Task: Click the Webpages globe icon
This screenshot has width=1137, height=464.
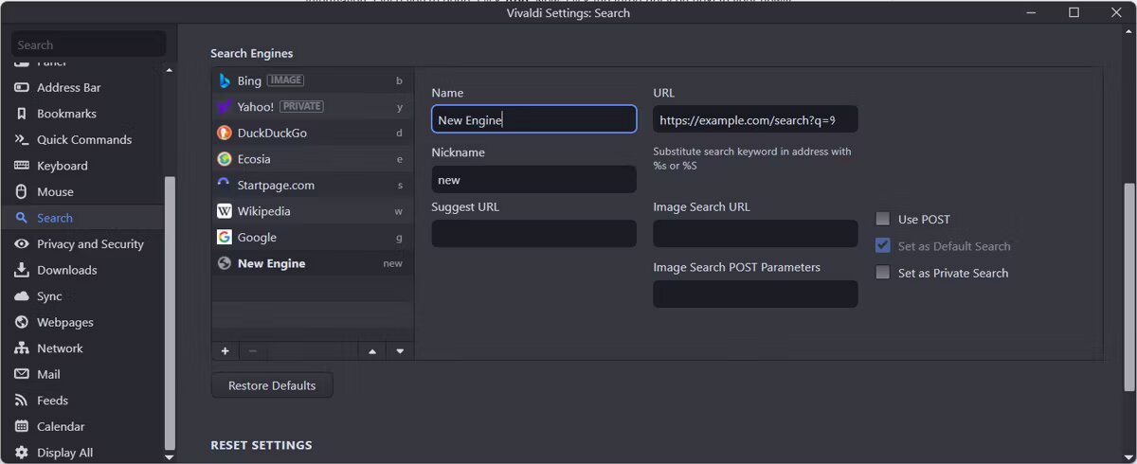Action: pos(22,322)
